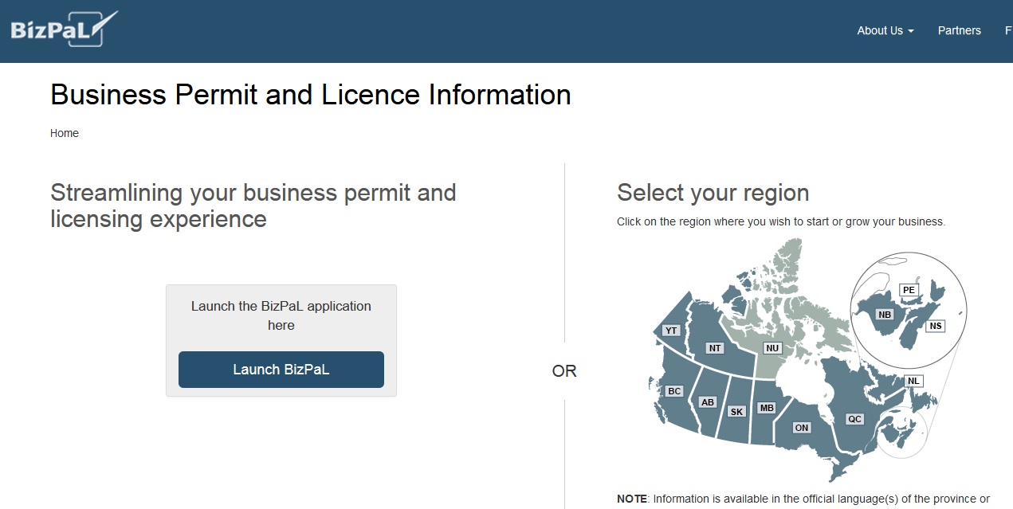Image resolution: width=1013 pixels, height=509 pixels.
Task: Pick Manitoba (MB) on the map
Action: [767, 408]
